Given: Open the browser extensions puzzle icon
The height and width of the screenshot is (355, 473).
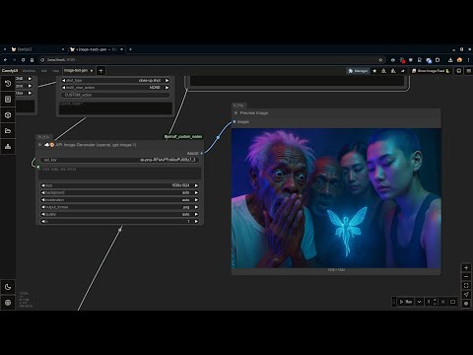Looking at the screenshot, I should pos(438,60).
